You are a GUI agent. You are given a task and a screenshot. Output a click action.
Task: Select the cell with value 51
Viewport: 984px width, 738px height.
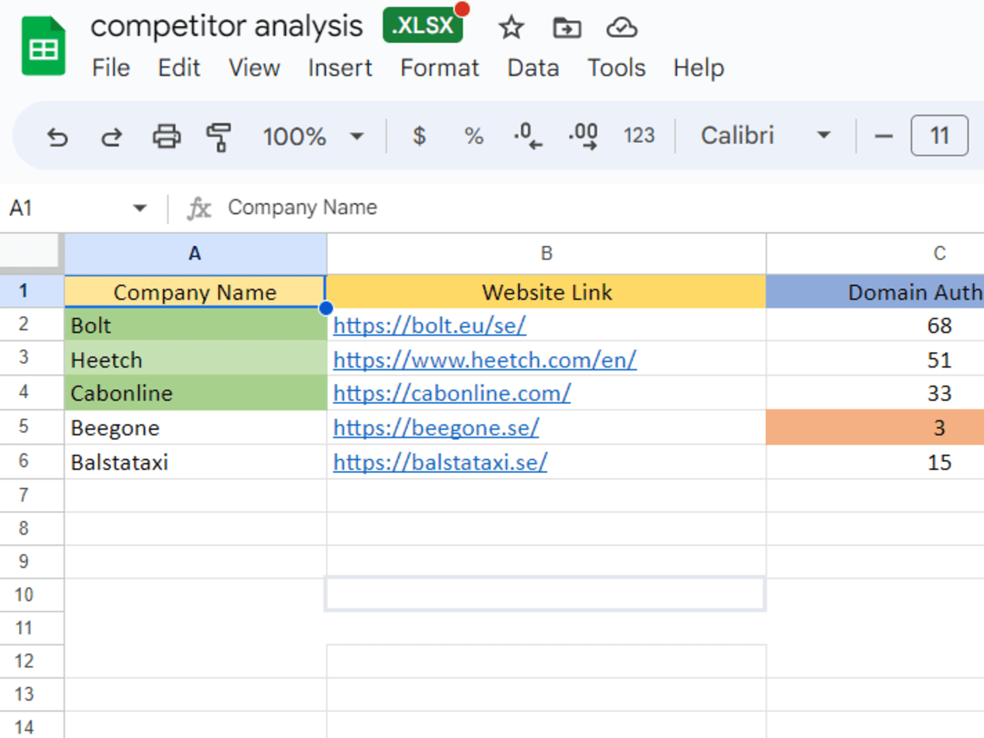(x=875, y=359)
